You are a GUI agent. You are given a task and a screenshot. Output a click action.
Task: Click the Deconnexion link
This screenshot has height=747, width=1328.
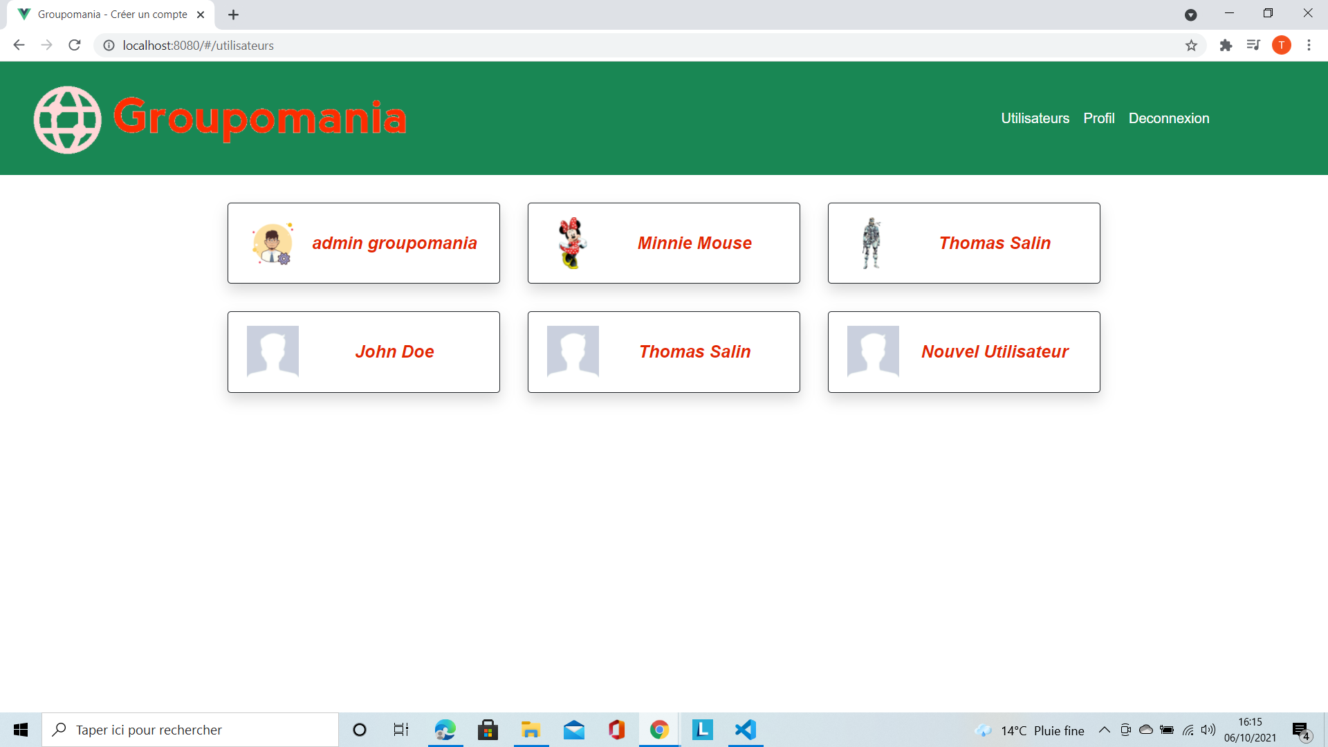1169,118
